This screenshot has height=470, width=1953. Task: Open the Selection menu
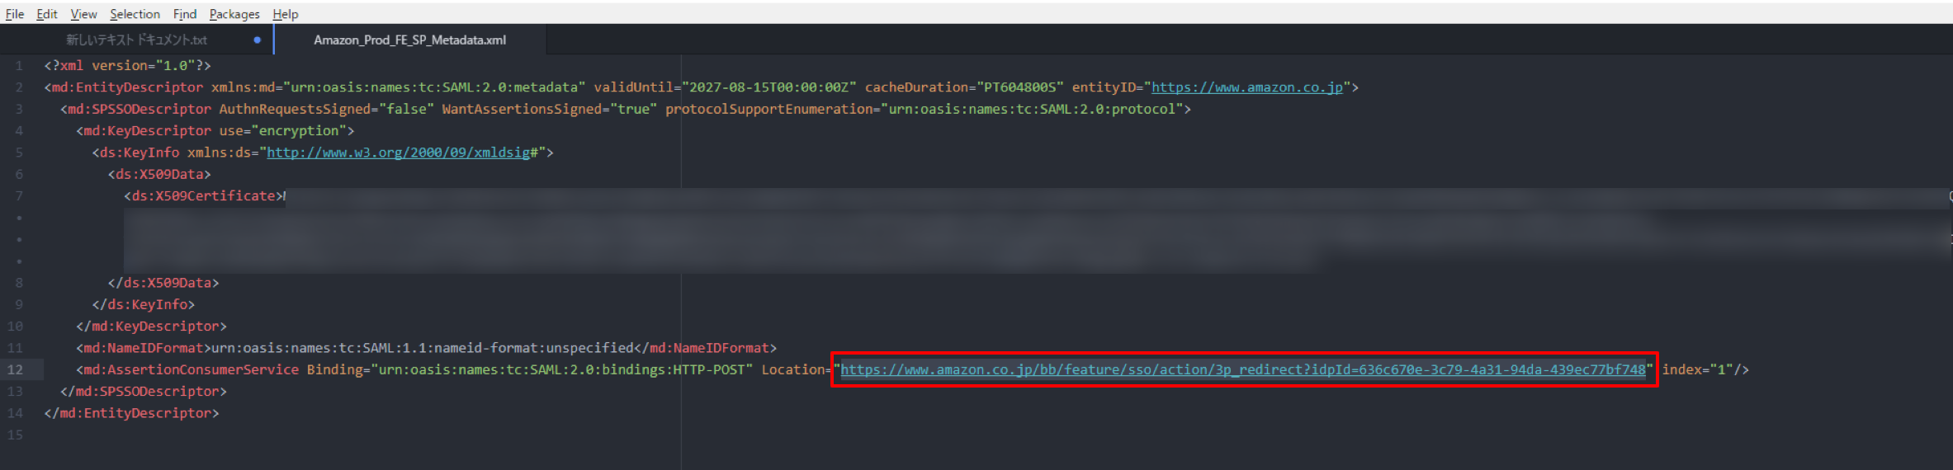(135, 14)
